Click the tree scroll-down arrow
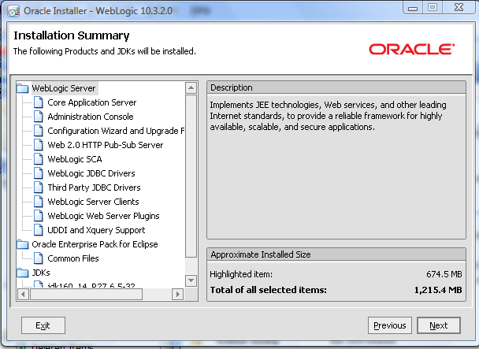Image resolution: width=479 pixels, height=349 pixels. click(x=191, y=280)
